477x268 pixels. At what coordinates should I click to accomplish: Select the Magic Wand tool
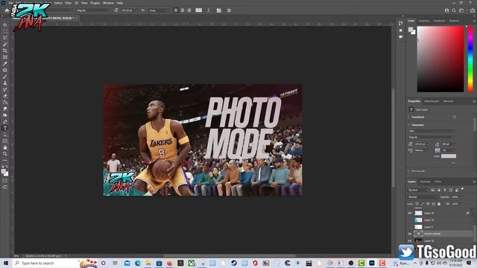click(x=5, y=44)
